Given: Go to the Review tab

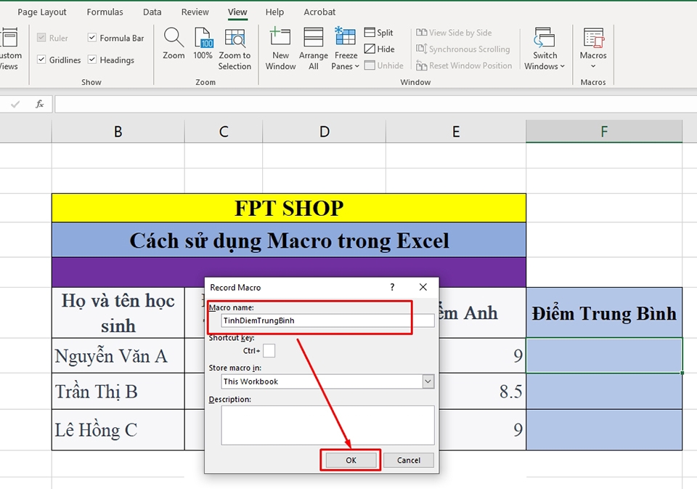Looking at the screenshot, I should pos(195,12).
